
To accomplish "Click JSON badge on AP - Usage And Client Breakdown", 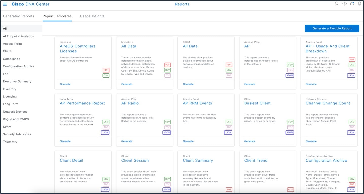I will pos(351,75).
